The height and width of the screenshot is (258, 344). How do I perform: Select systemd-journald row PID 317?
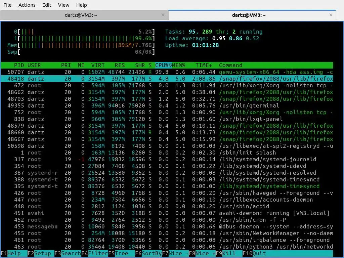167,159
